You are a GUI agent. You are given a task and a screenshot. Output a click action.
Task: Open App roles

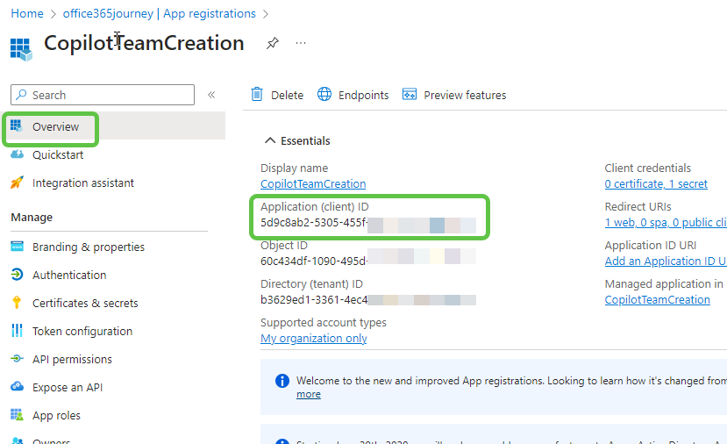click(56, 415)
